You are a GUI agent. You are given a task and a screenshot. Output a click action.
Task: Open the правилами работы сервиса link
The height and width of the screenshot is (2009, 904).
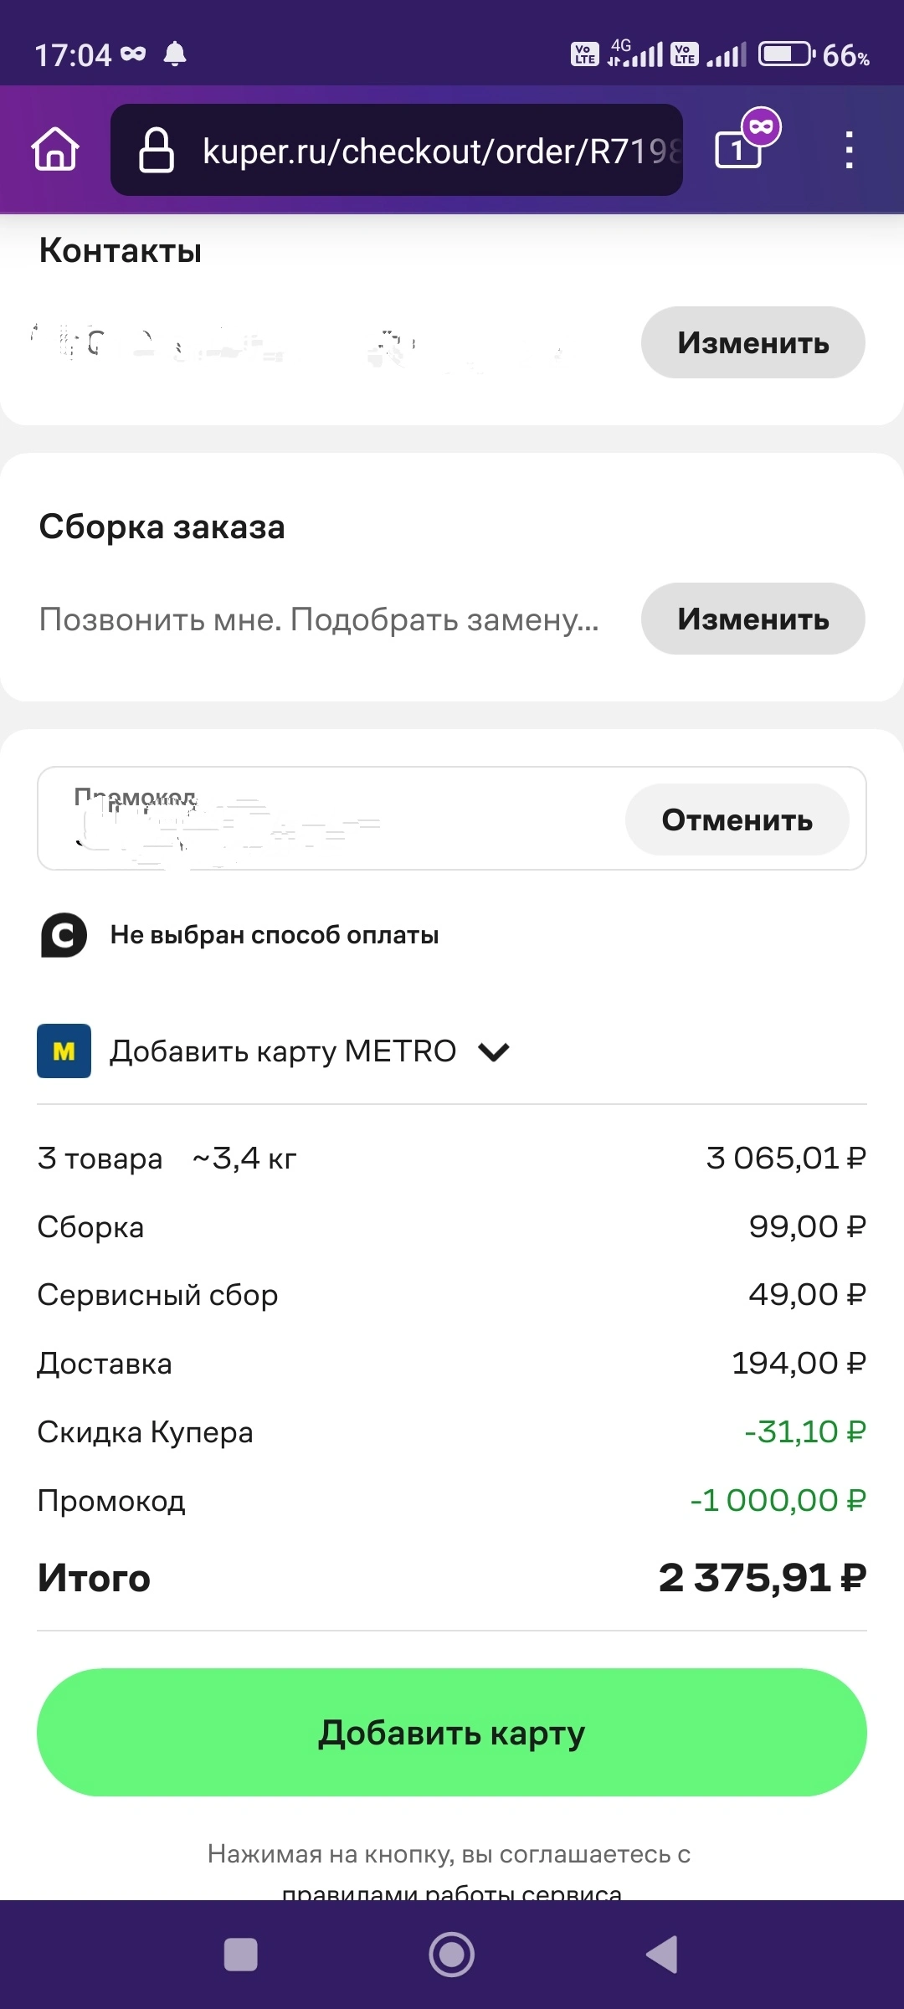[452, 1892]
